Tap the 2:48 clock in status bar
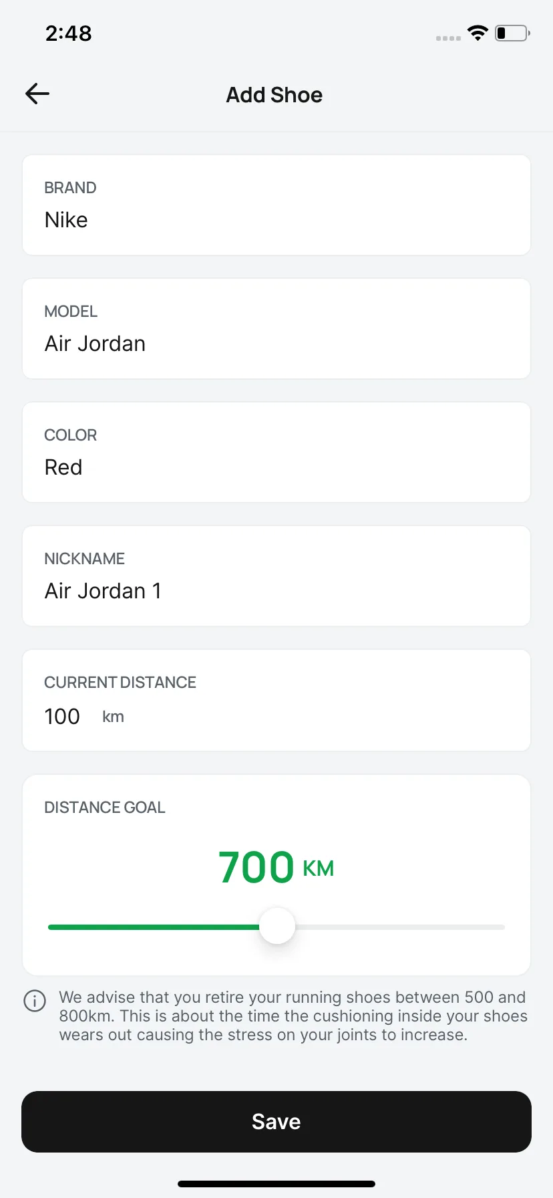553x1198 pixels. (68, 33)
